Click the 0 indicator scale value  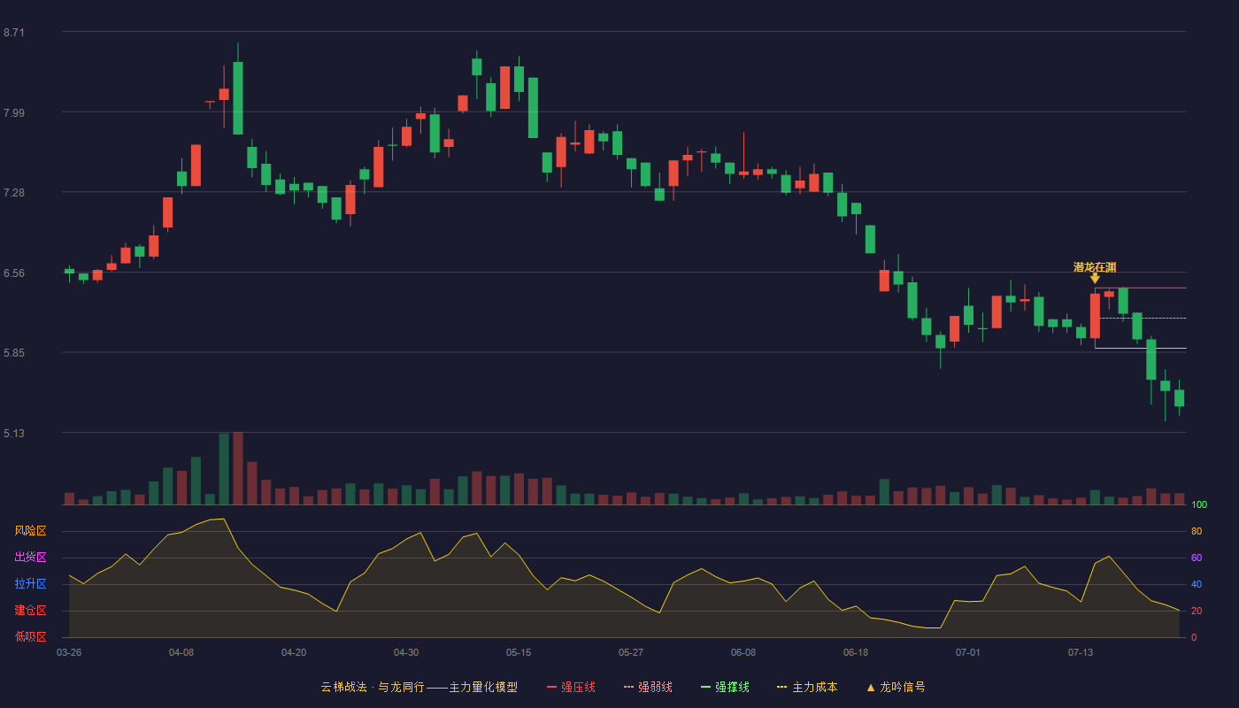[x=1194, y=637]
